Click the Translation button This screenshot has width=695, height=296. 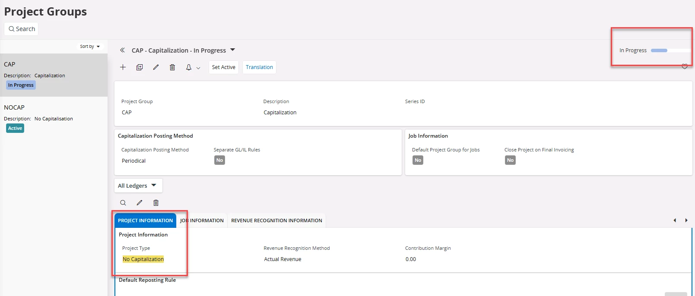(x=259, y=67)
